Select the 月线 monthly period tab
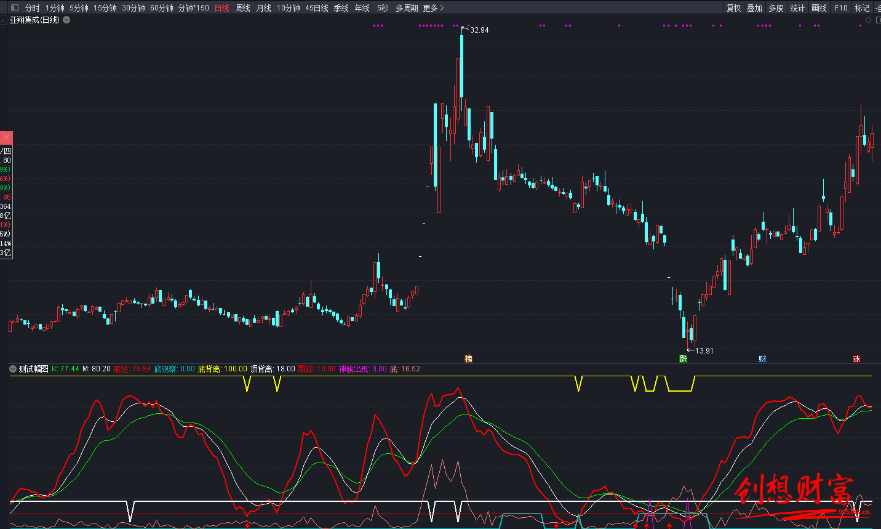This screenshot has width=881, height=529. (x=264, y=8)
